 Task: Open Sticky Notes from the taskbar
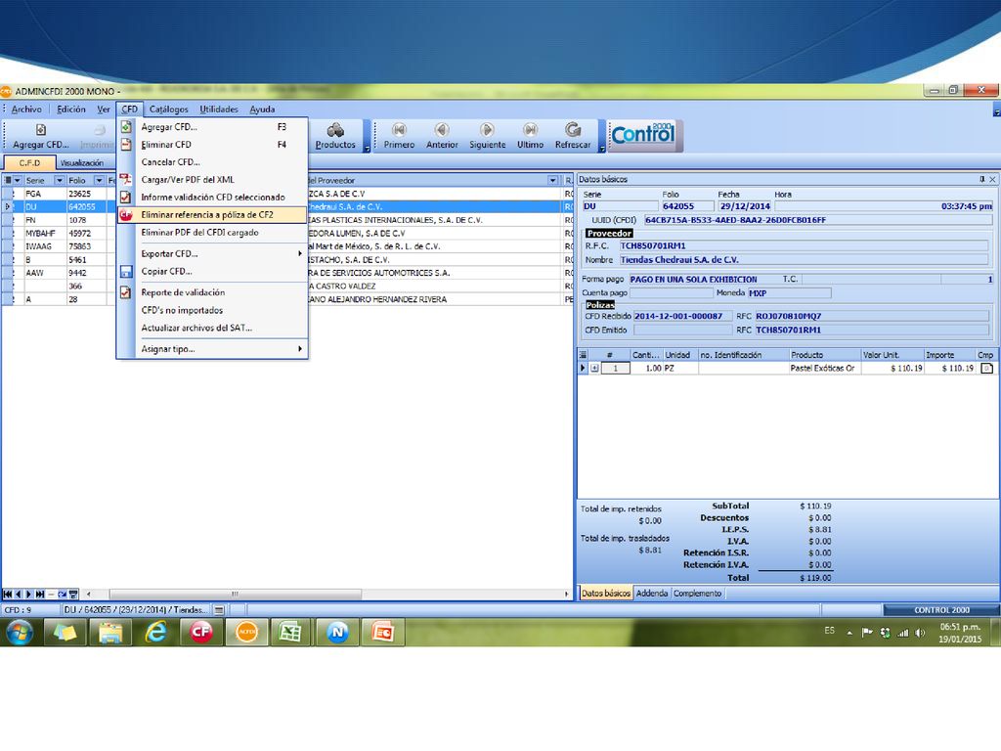click(65, 633)
